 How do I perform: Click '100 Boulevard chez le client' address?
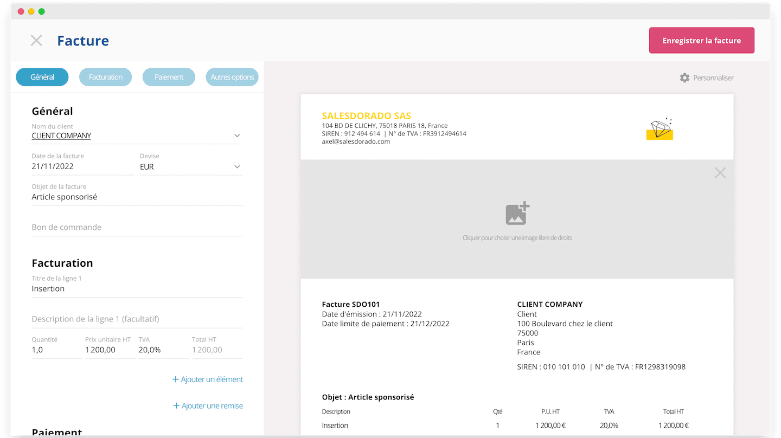pos(565,324)
